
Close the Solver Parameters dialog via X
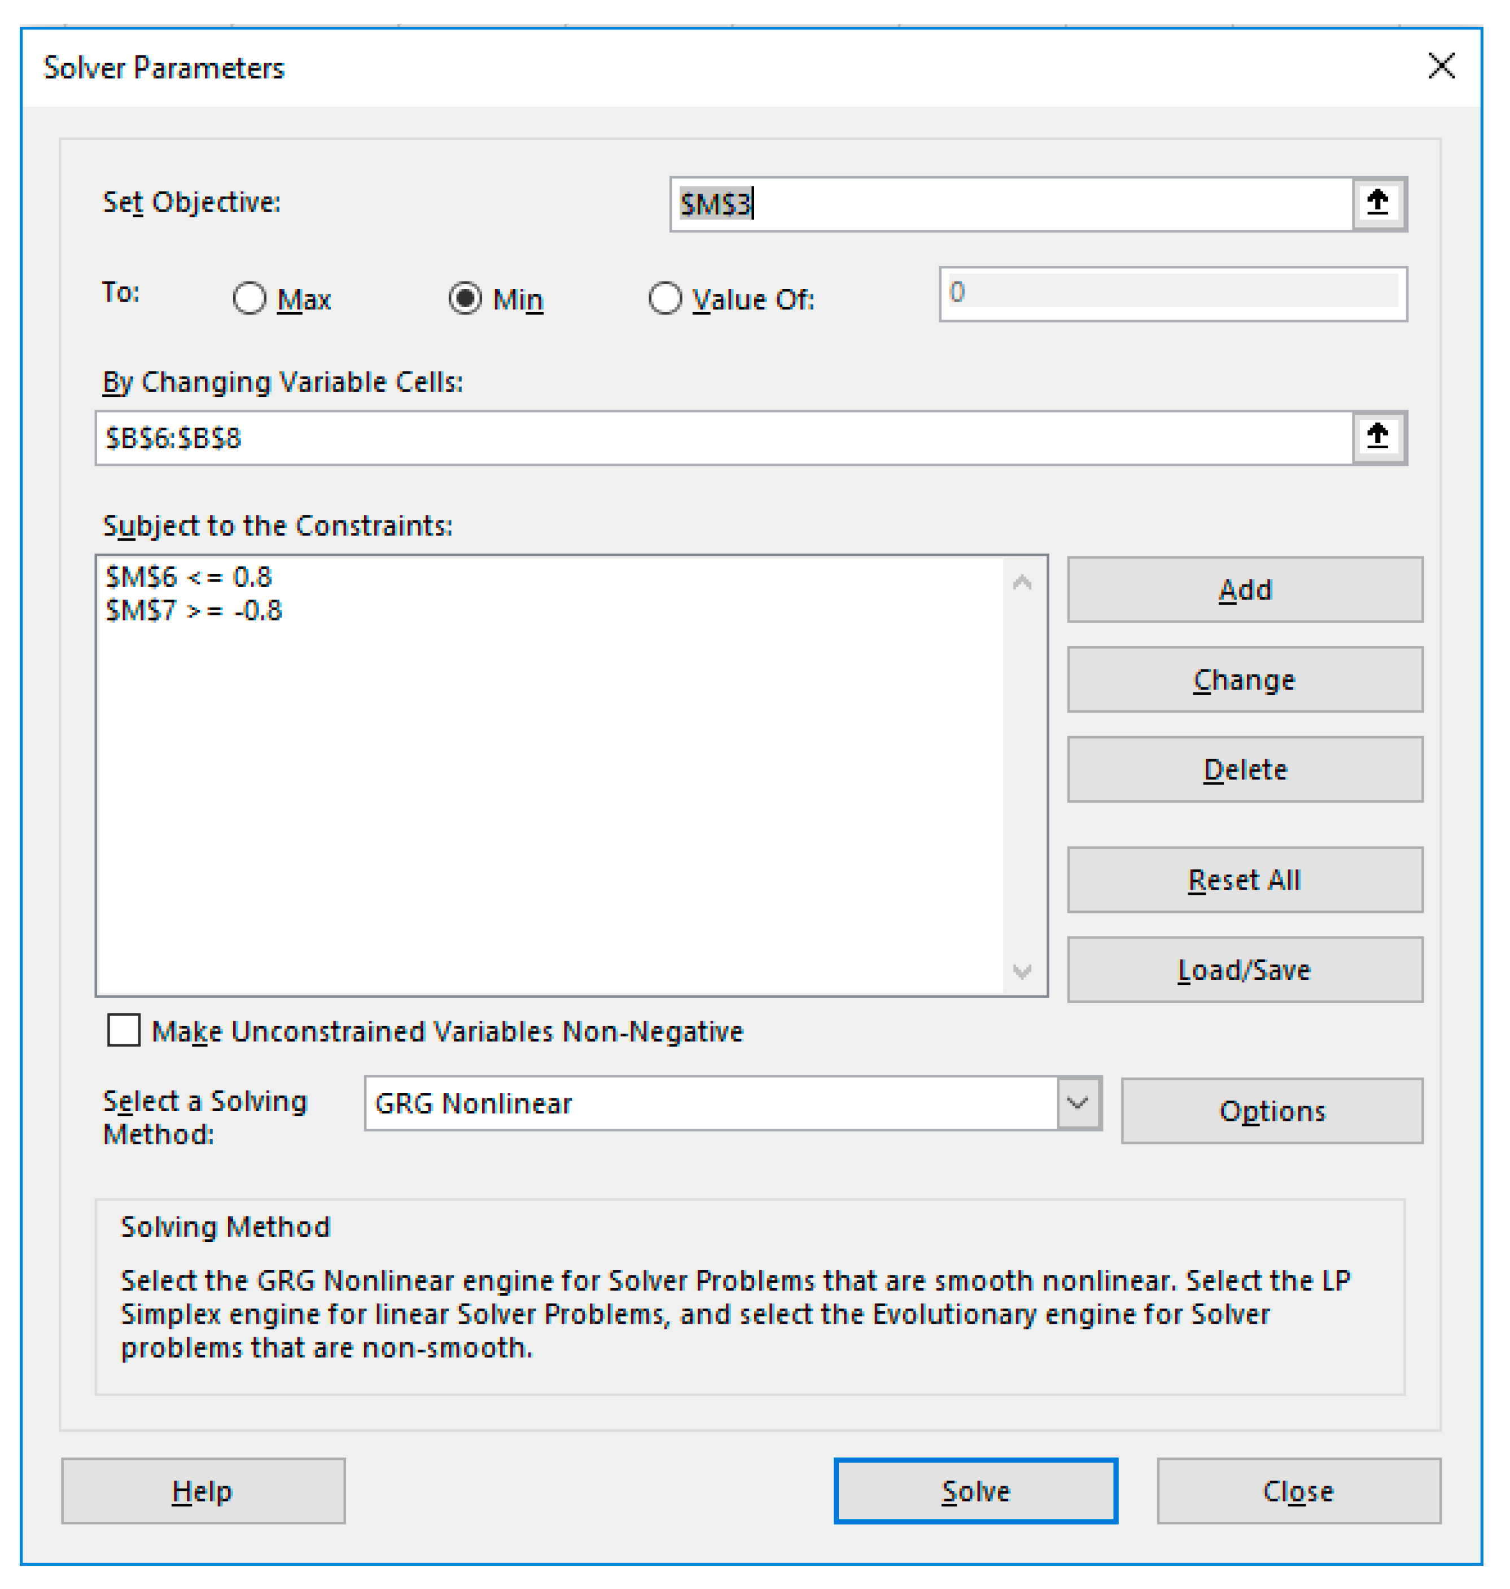[x=1441, y=66]
